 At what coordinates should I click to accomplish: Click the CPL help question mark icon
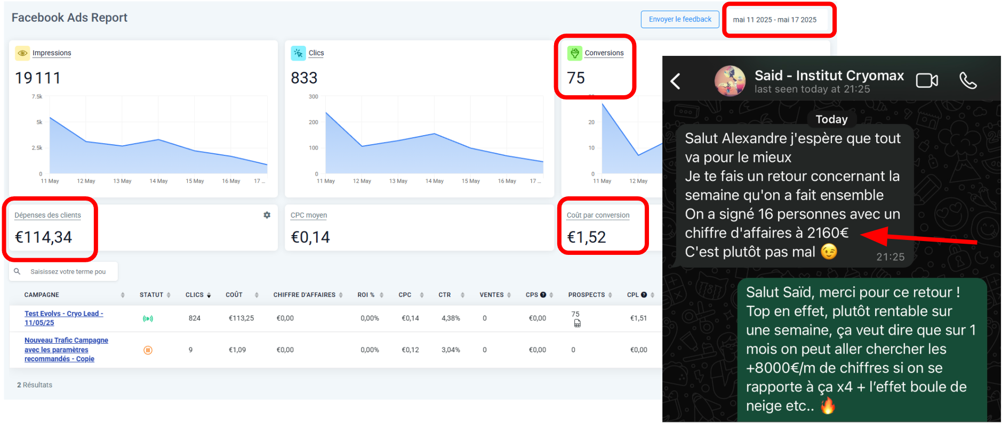[644, 295]
